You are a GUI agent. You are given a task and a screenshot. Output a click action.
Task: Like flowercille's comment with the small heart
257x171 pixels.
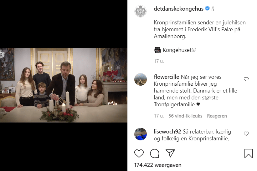point(246,79)
